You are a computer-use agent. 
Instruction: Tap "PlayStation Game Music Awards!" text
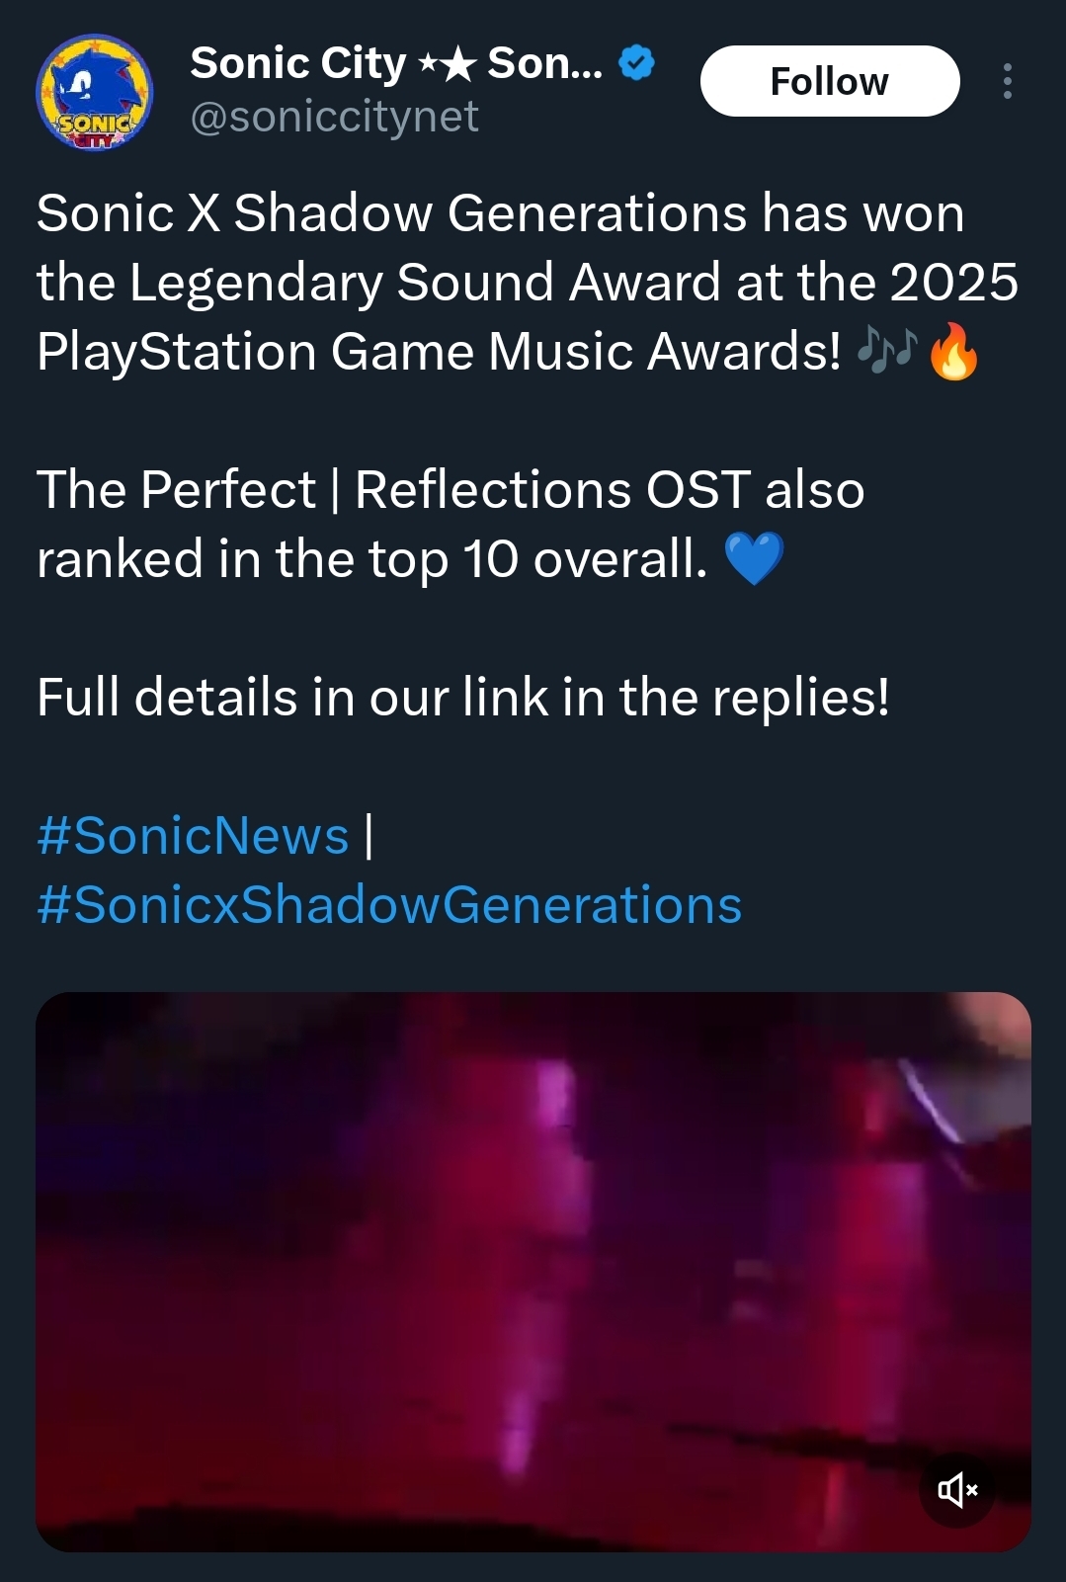pyautogui.click(x=439, y=352)
